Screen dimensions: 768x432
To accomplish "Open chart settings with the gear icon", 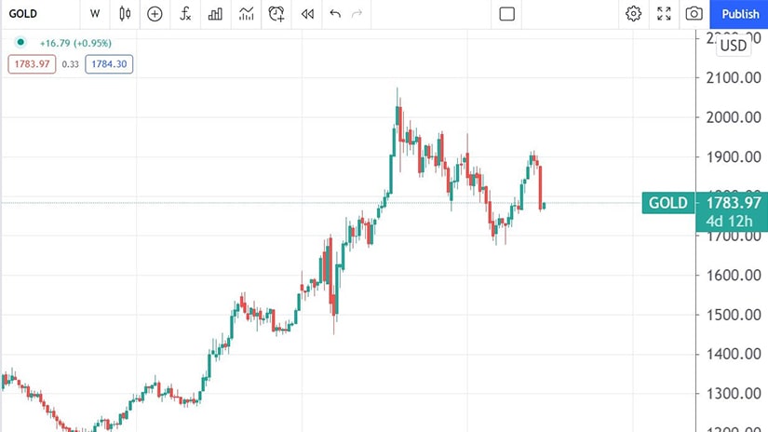I will coord(634,14).
